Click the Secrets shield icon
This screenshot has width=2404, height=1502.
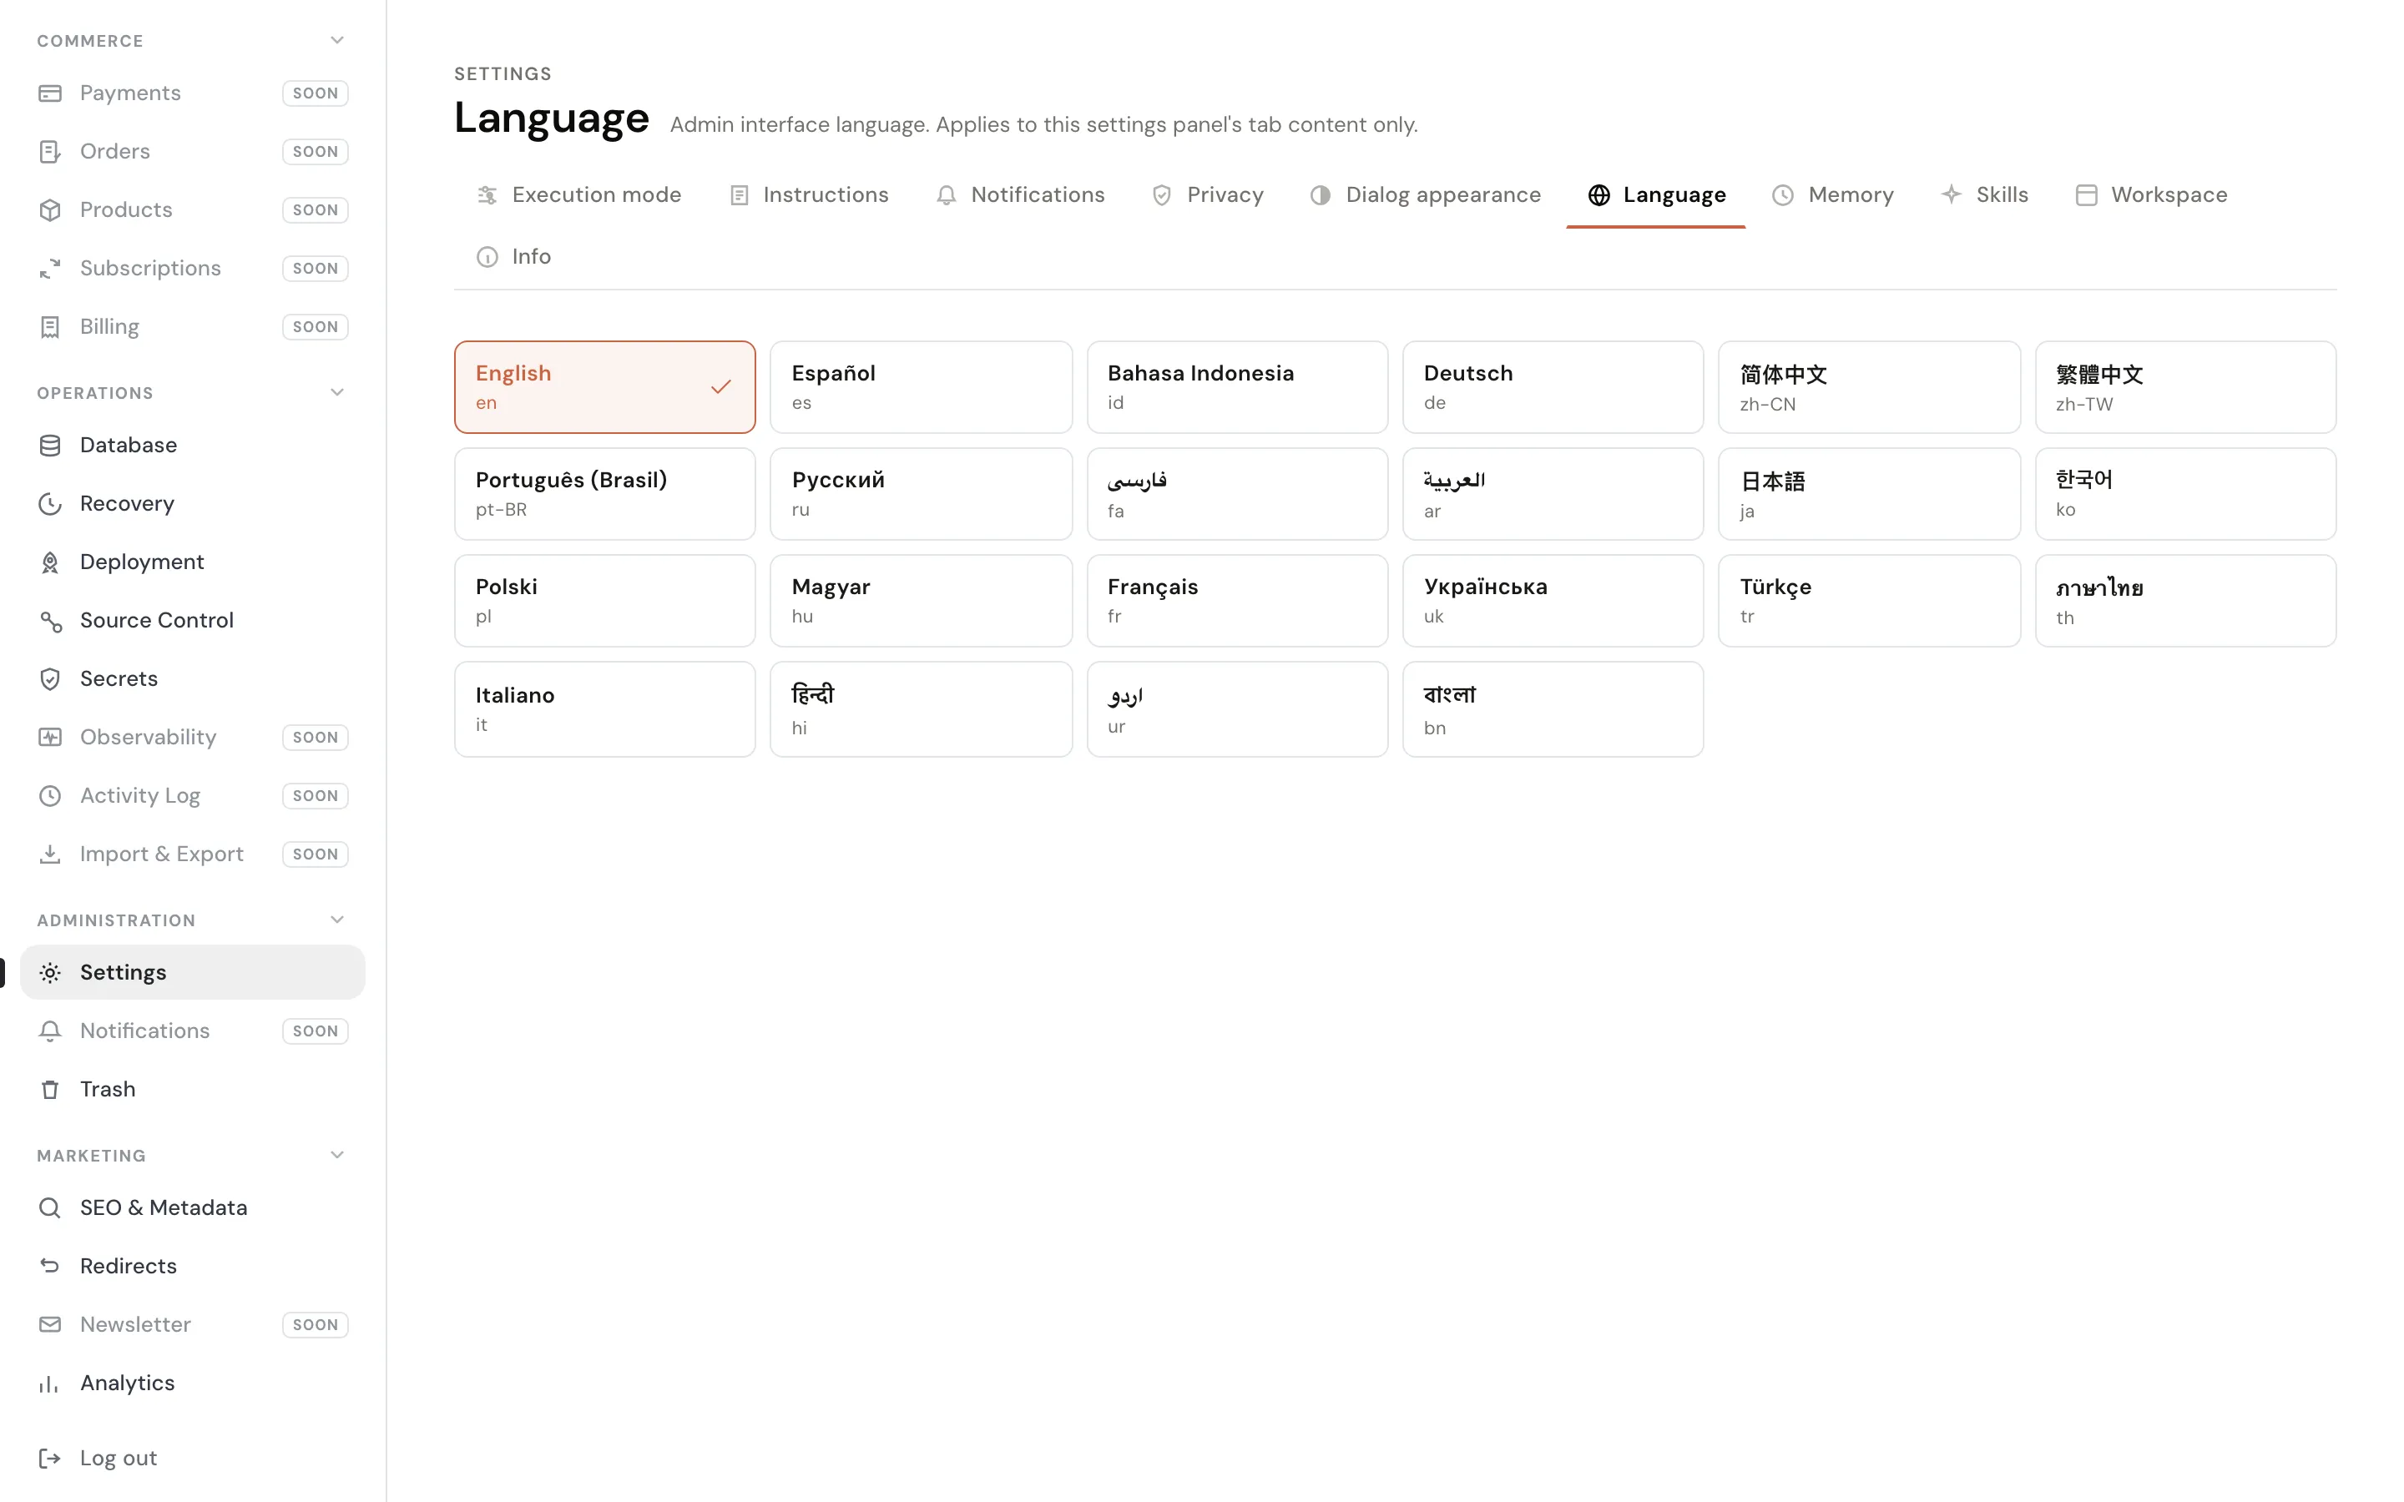click(50, 679)
